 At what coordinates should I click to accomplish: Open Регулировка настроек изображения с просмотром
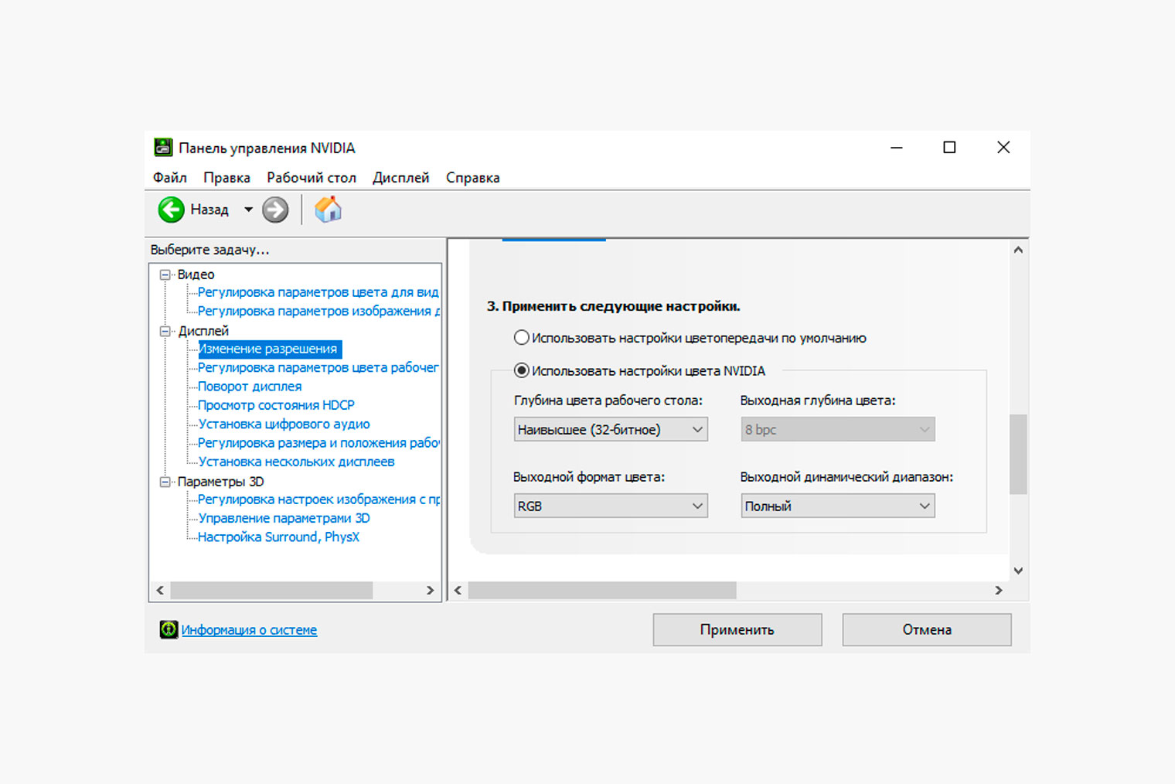click(318, 499)
